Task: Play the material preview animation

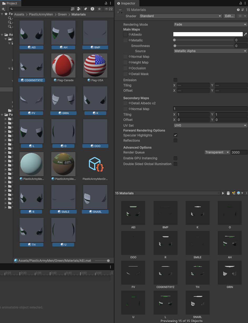Action: [223, 193]
